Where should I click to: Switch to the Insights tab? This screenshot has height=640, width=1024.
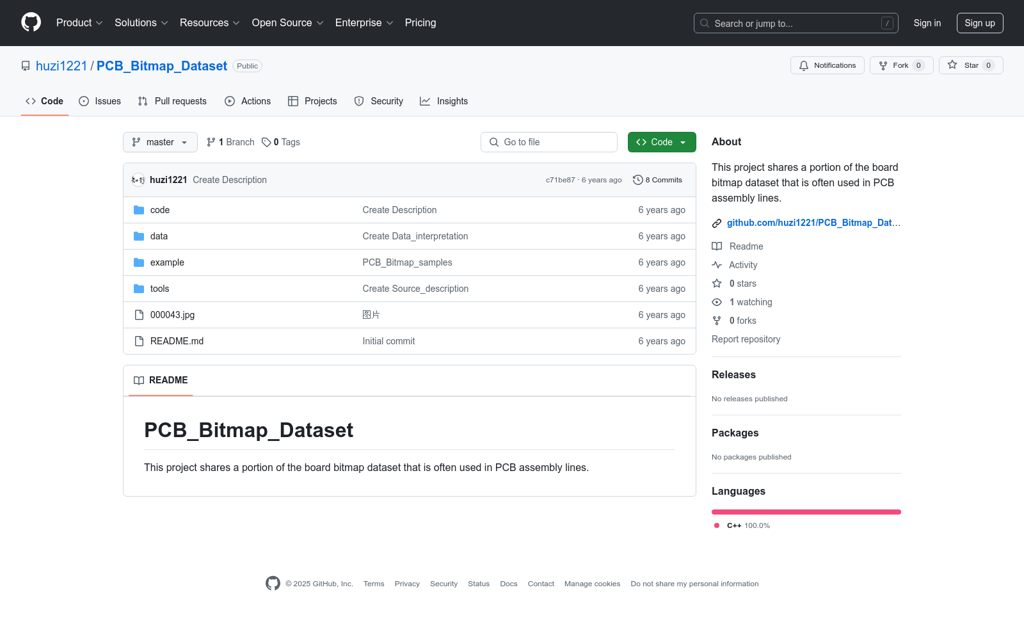444,101
